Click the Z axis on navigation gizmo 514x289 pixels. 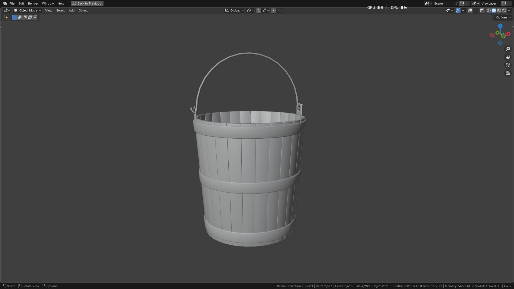500,26
